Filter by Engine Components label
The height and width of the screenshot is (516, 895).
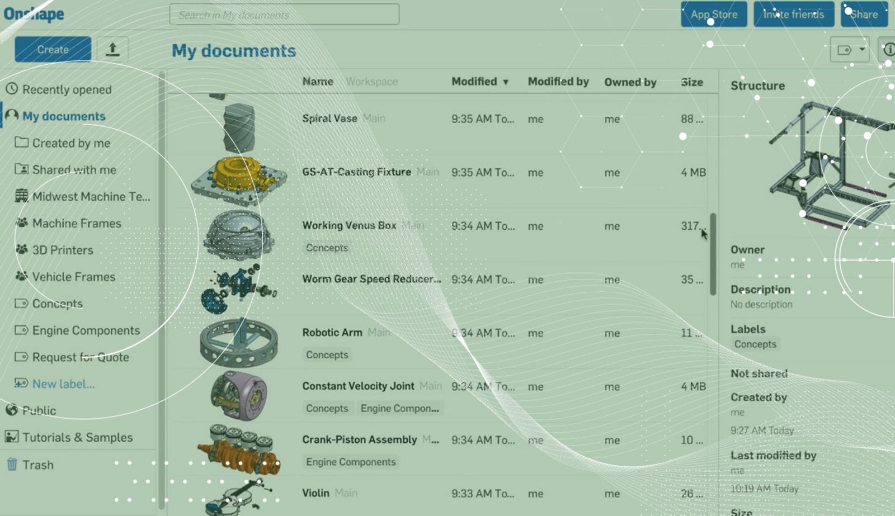(86, 330)
